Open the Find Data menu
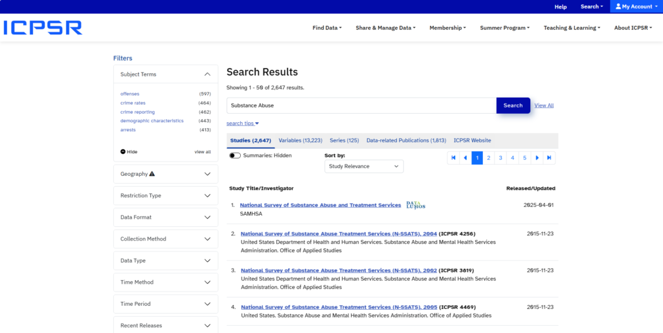The height and width of the screenshot is (333, 663). tap(327, 28)
